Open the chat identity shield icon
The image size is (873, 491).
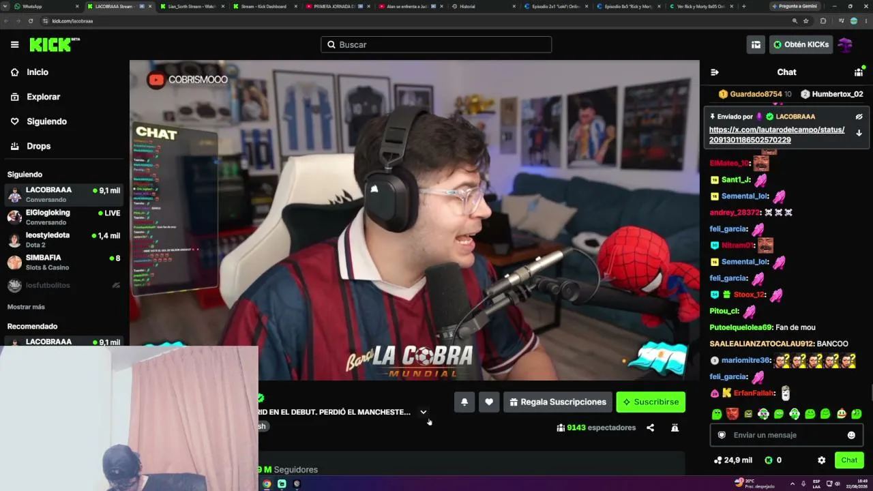(x=722, y=435)
